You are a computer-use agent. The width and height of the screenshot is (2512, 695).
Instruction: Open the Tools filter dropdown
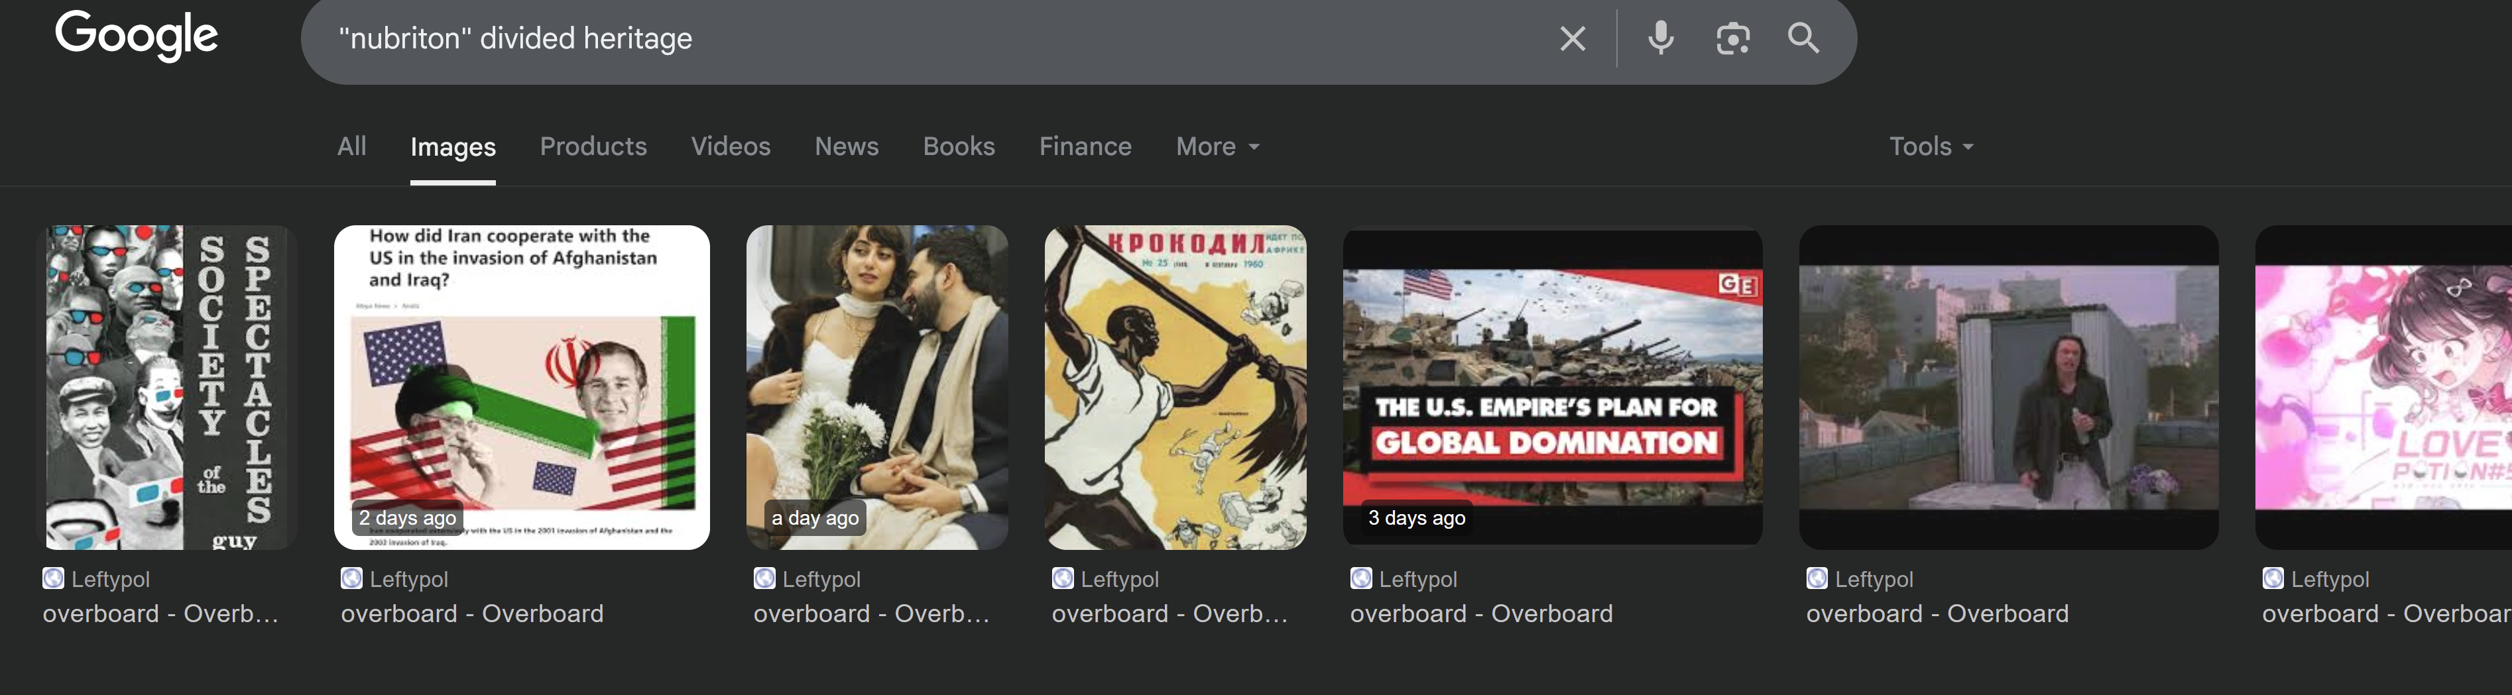point(1931,146)
